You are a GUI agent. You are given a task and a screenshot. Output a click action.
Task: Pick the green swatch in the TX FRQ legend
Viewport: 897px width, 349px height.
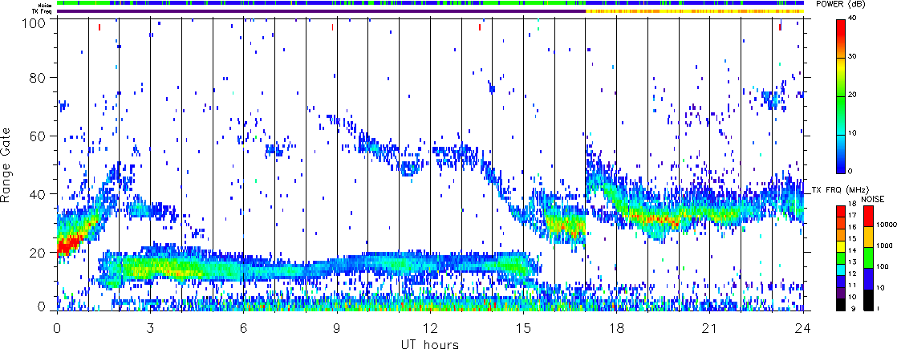tap(840, 258)
